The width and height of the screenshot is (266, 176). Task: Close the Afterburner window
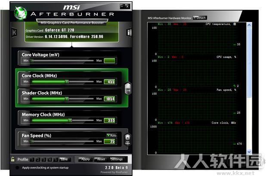pyautogui.click(x=127, y=6)
